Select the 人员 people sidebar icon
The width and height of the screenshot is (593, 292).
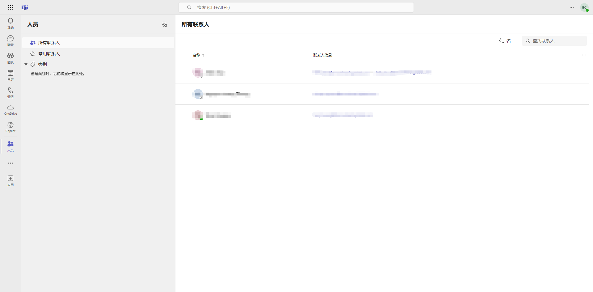pos(11,146)
